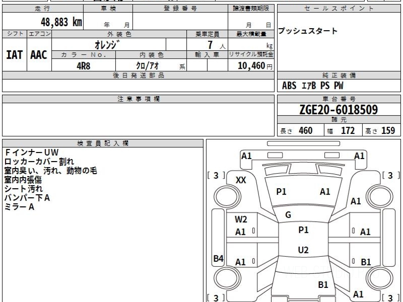Select the recycle deposit value 10,460円
Viewport: 403px width, 302px height.
[x=255, y=66]
